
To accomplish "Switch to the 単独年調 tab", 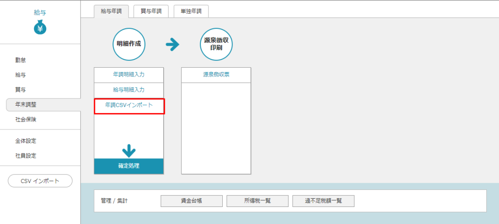I will [x=191, y=12].
